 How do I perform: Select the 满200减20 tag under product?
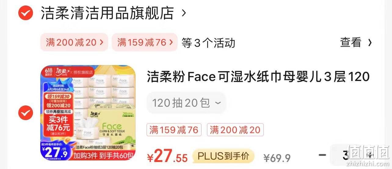pos(235,130)
